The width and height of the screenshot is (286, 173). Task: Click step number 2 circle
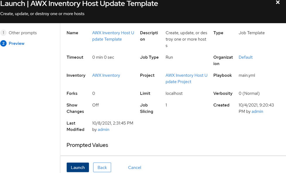click(x=3, y=43)
